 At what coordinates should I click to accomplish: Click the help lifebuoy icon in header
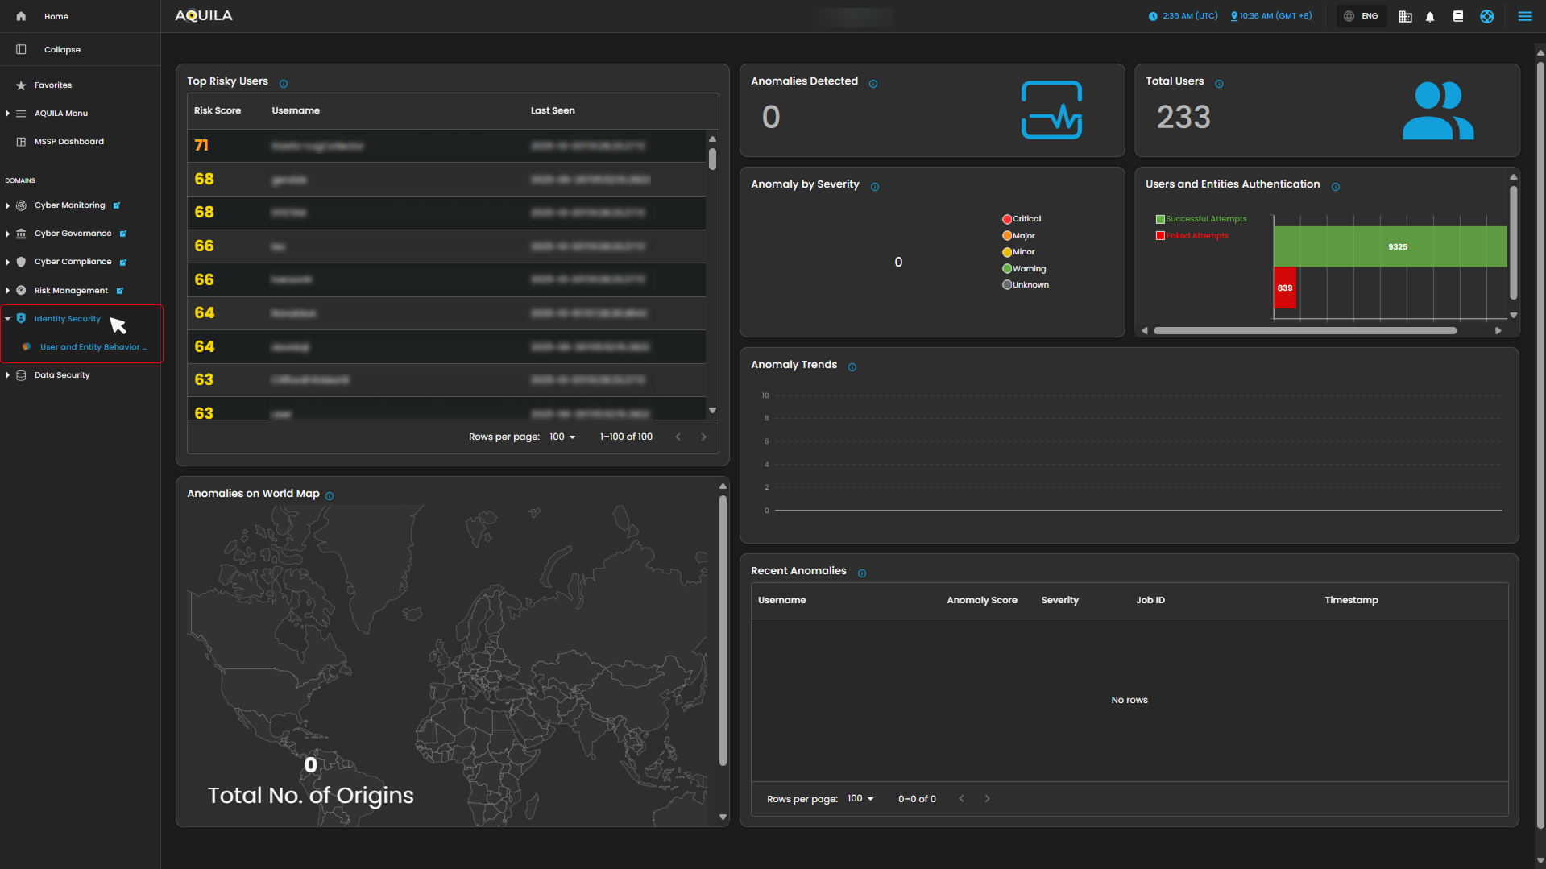1486,17
